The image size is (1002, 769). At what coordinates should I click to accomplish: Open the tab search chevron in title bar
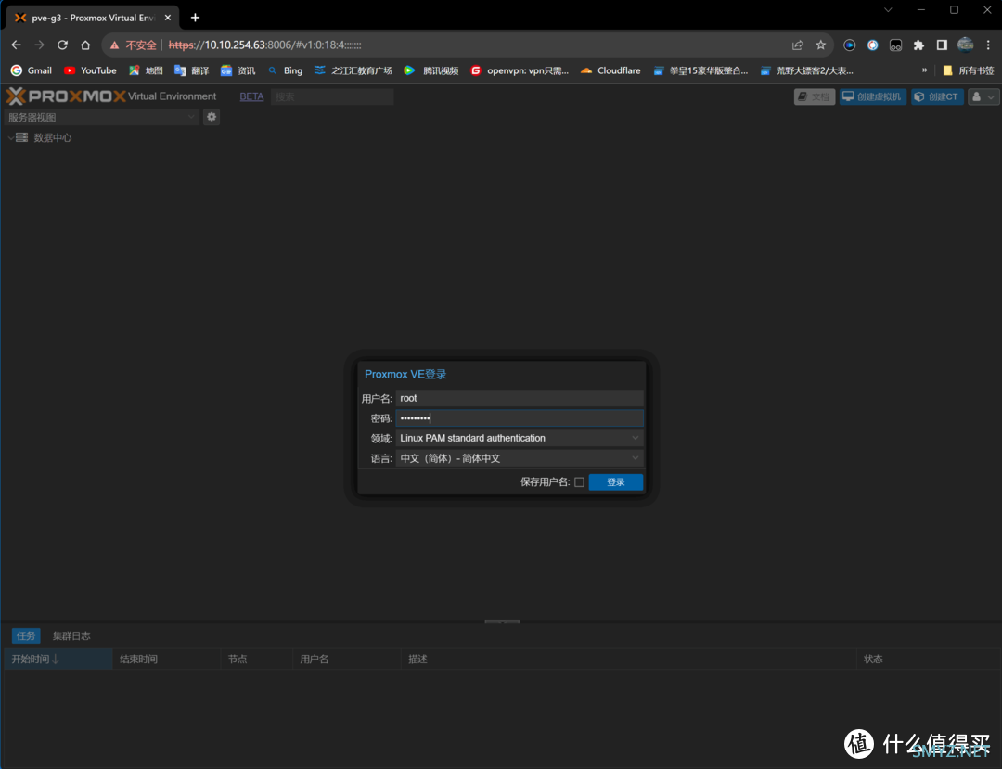tap(888, 9)
